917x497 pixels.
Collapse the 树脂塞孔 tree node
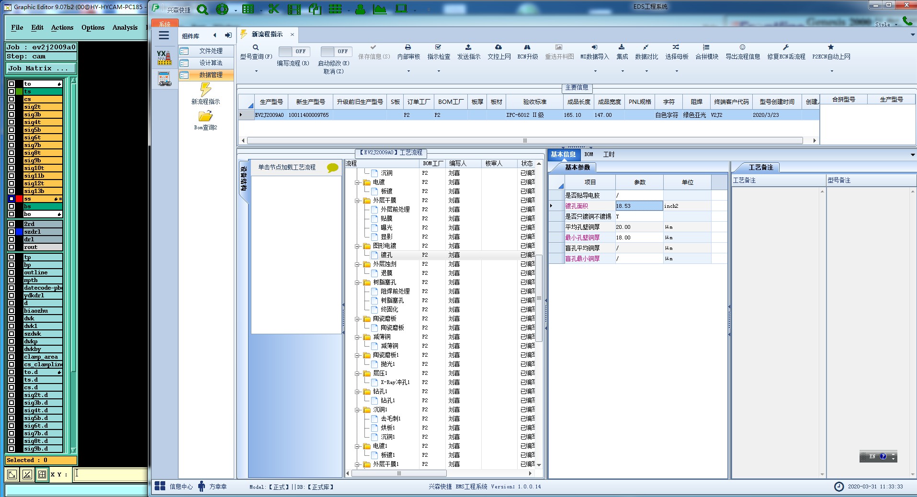[357, 282]
